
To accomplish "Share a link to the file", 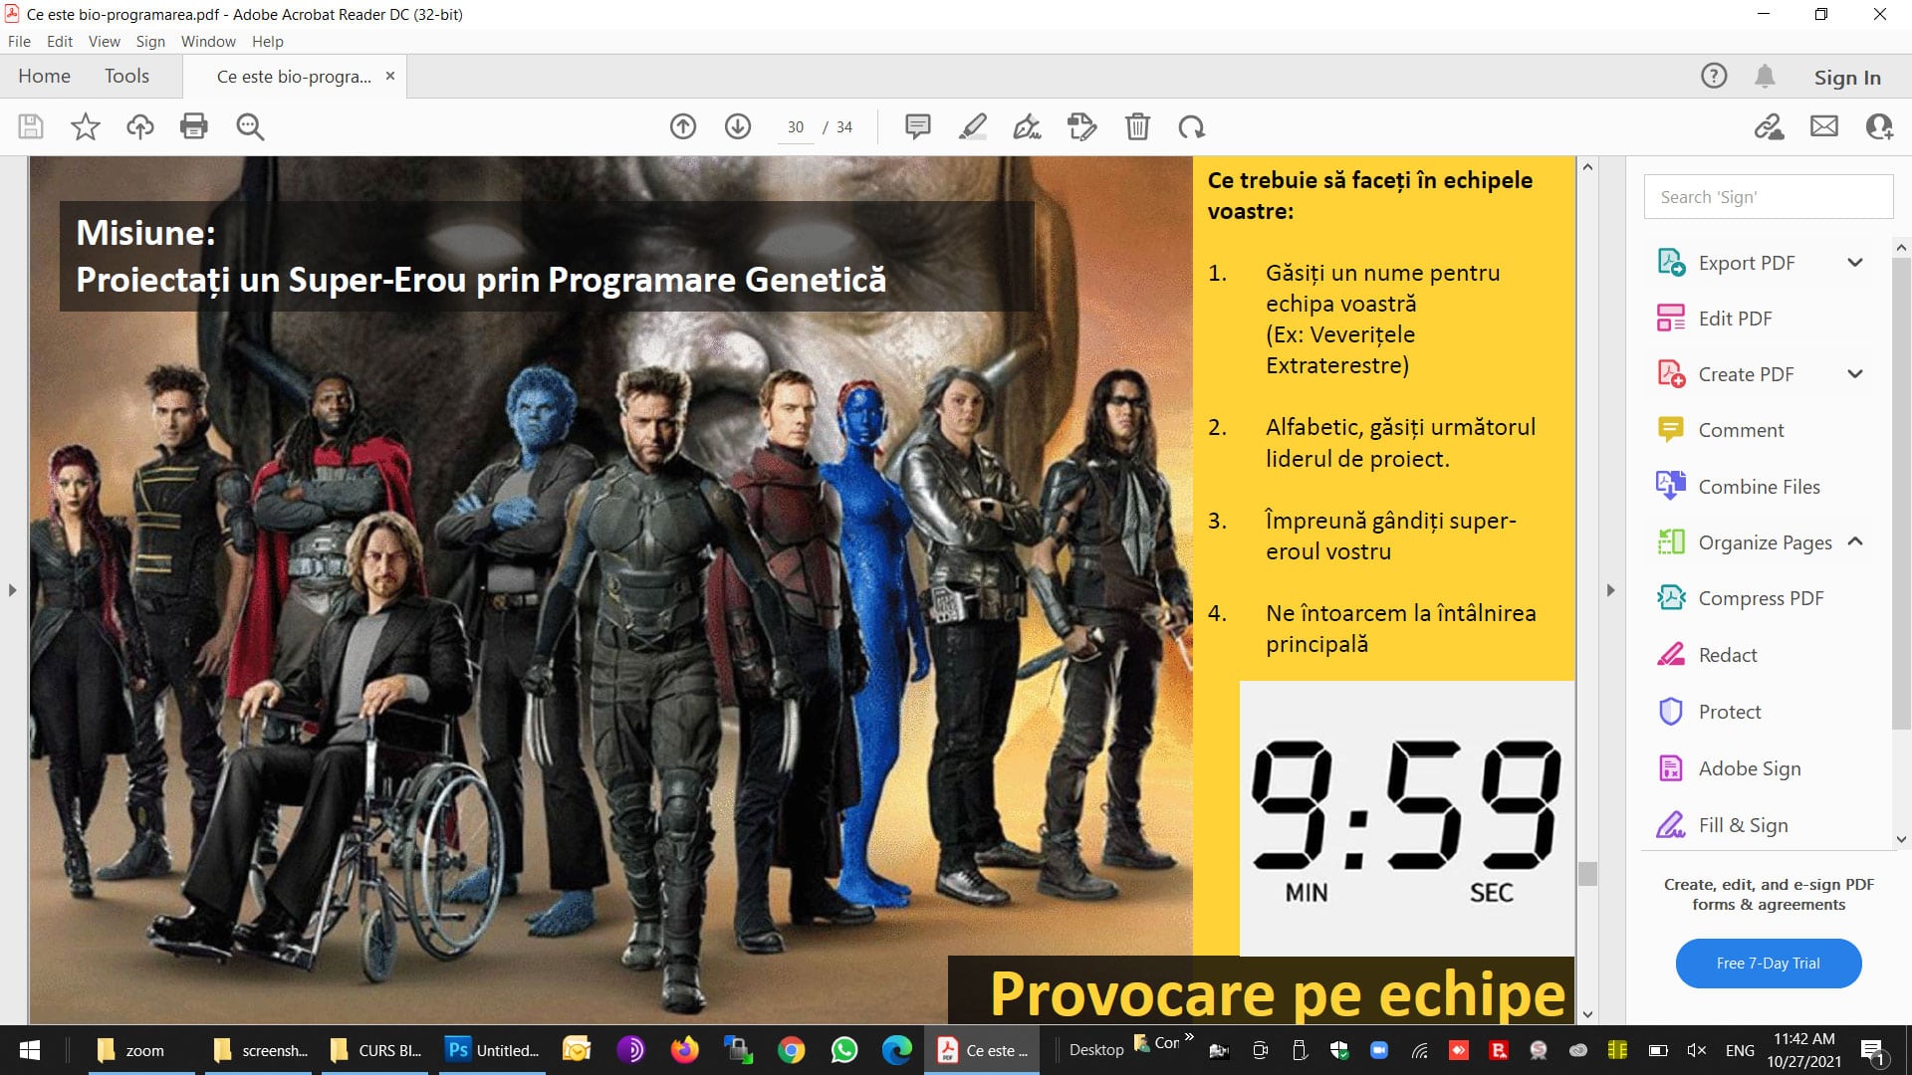I will coord(1770,126).
